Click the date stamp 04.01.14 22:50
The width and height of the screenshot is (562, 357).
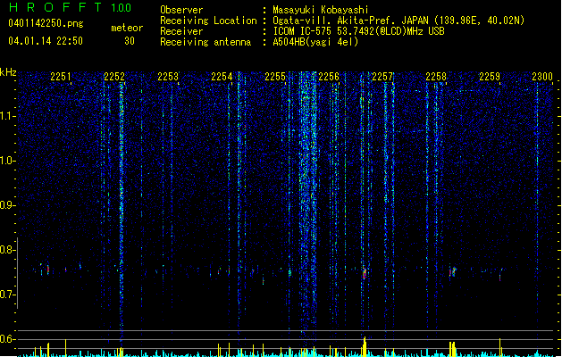tap(46, 41)
